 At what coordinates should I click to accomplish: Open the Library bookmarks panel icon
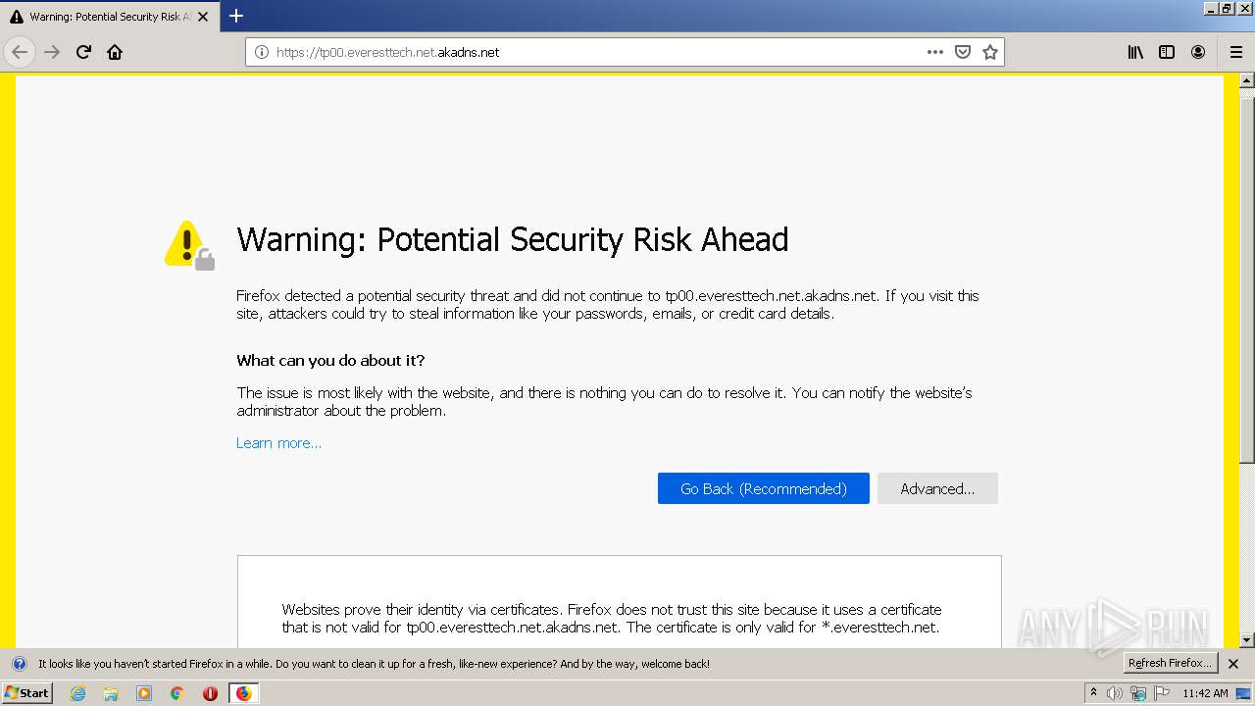pos(1135,52)
